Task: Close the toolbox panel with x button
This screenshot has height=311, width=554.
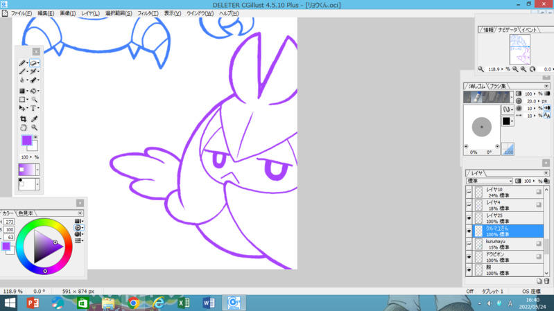Action: pos(36,51)
